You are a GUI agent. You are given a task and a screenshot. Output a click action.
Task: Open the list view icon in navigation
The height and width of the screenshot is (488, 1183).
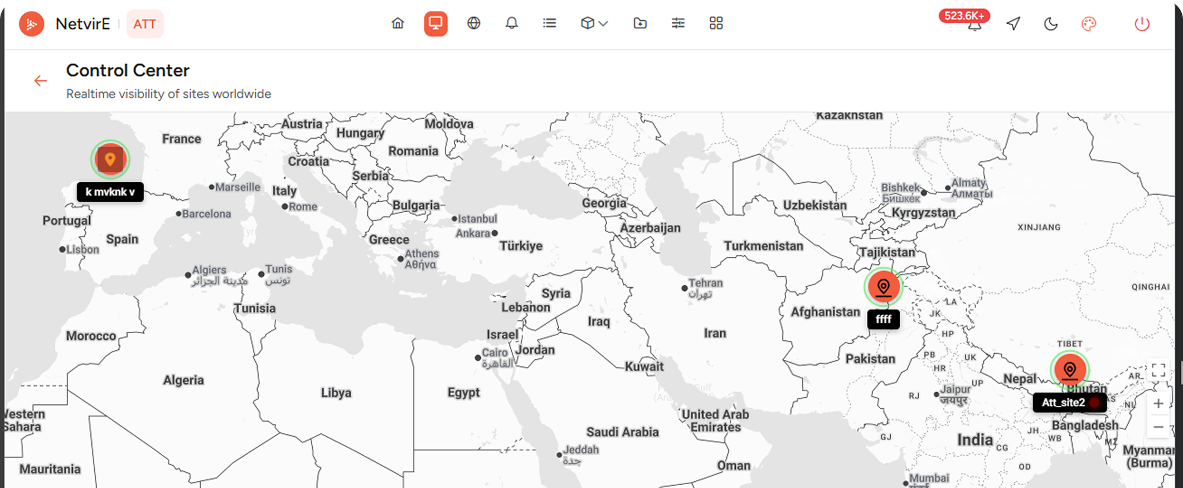550,23
